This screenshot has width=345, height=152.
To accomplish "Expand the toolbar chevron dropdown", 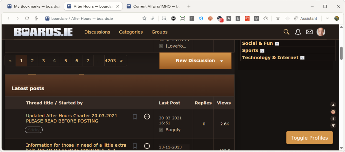I will pos(327,18).
